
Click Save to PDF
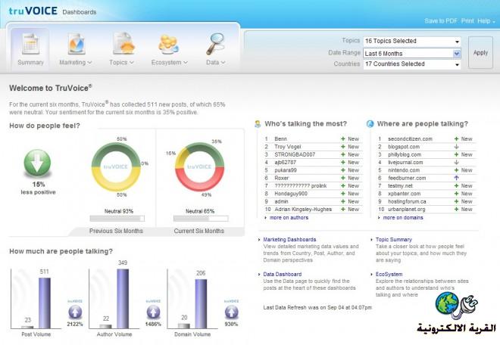click(x=441, y=21)
